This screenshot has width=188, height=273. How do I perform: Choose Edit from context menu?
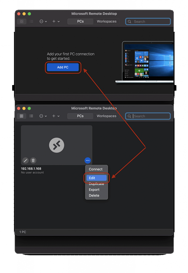[97, 178]
